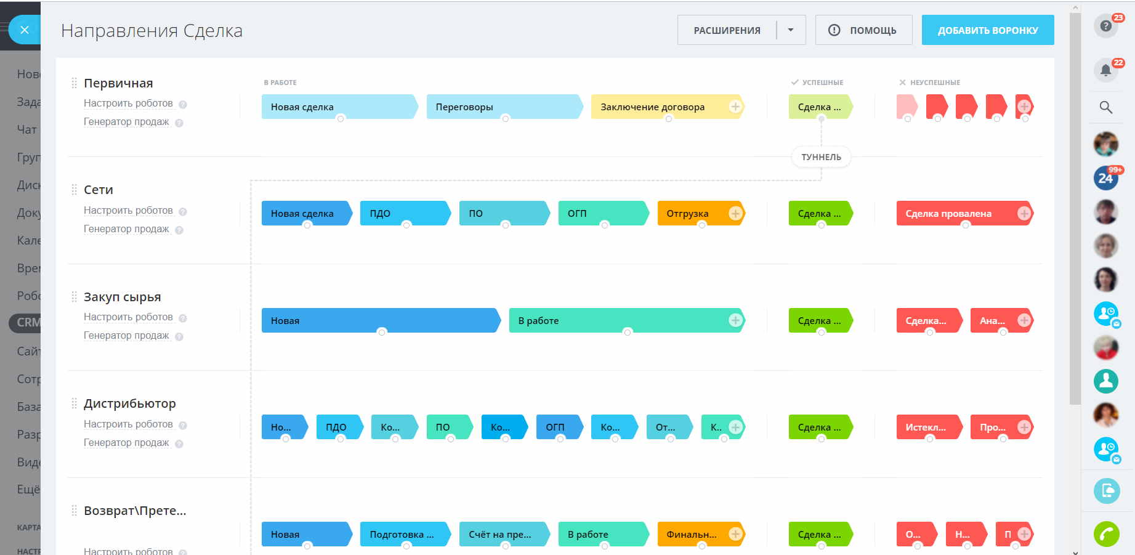Select the CRM item in left menu

coord(27,322)
